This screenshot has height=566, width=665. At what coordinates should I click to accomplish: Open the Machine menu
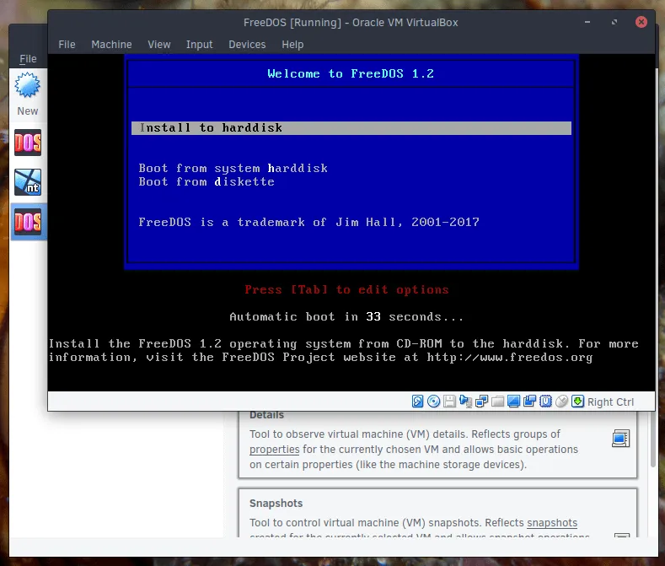click(111, 45)
